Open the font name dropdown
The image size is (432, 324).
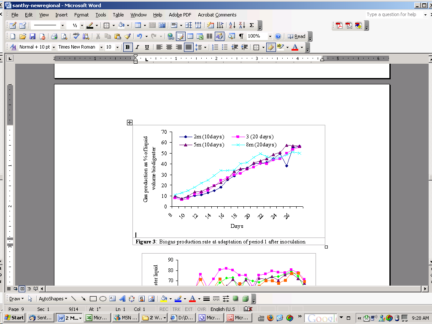click(x=101, y=47)
